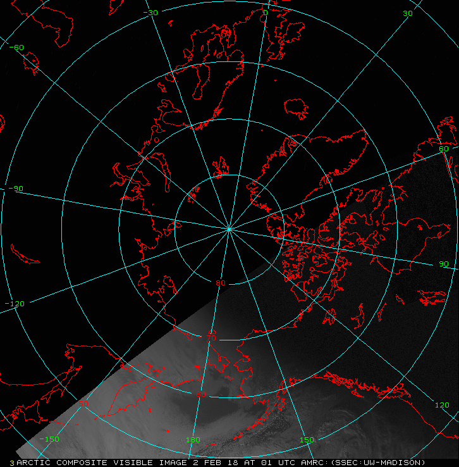Select the green -90 longitude label

(x=16, y=189)
